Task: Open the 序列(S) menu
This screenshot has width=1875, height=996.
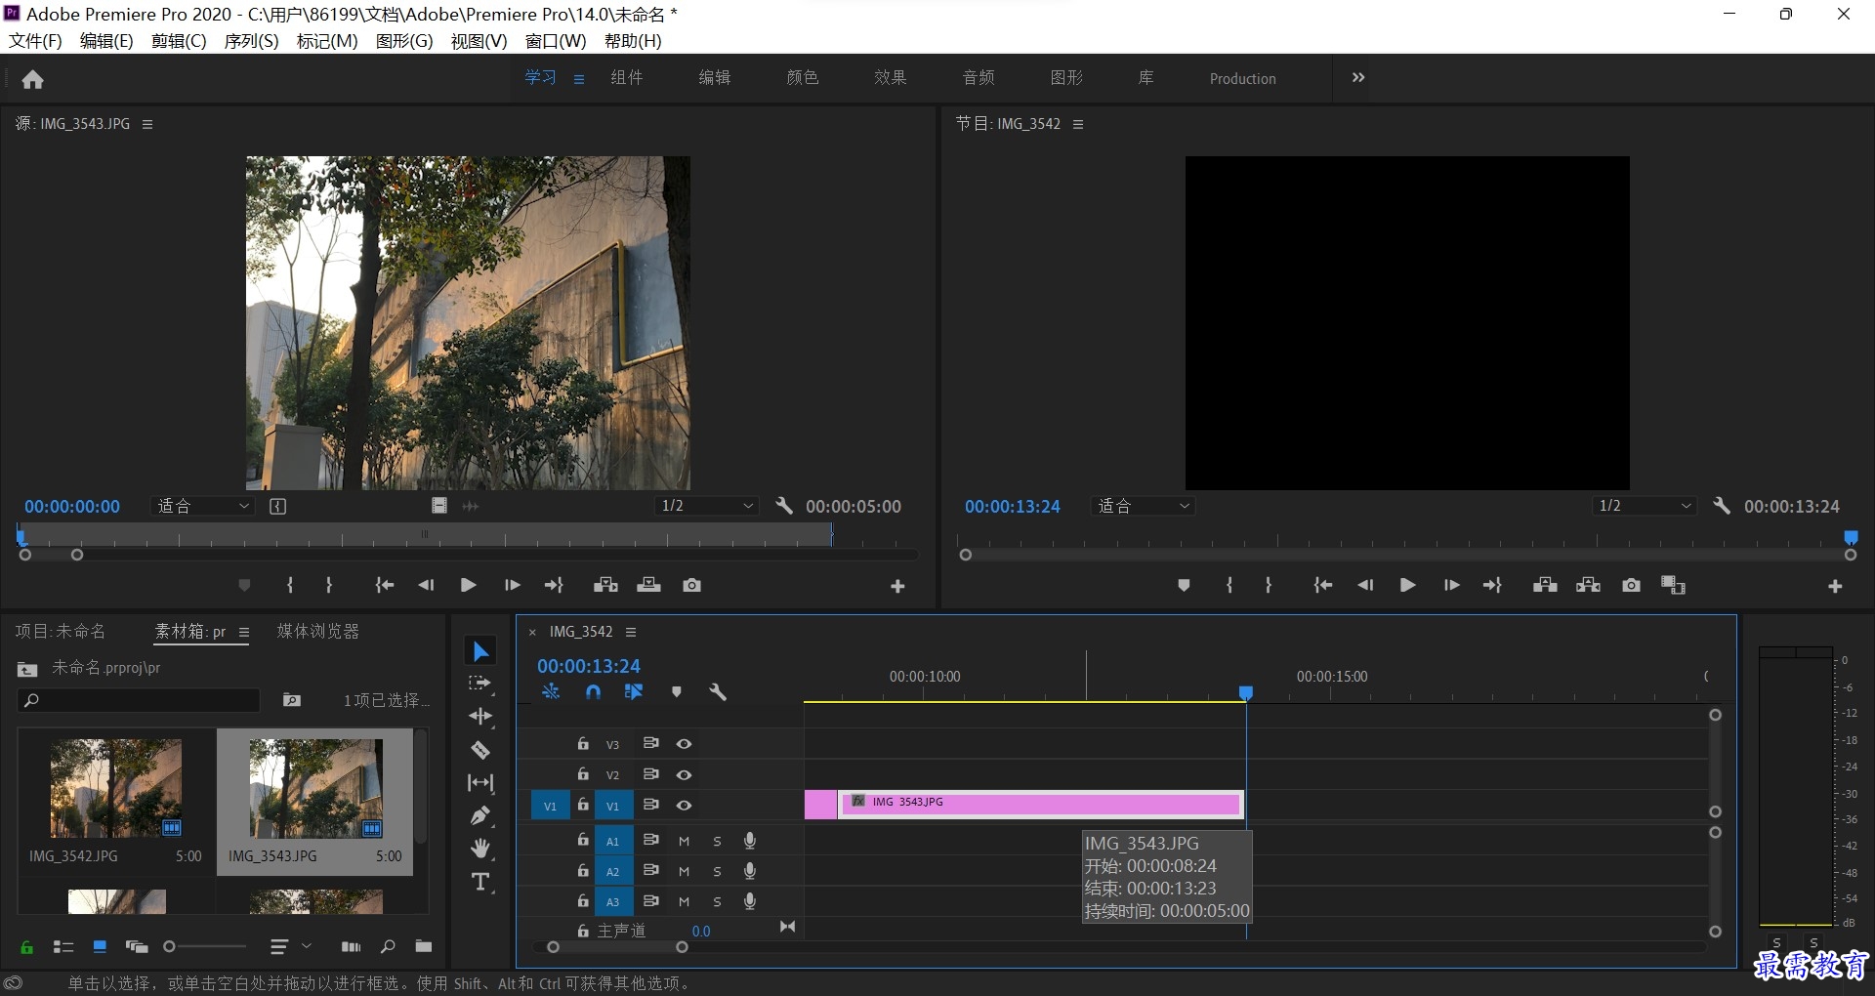Action: click(251, 41)
